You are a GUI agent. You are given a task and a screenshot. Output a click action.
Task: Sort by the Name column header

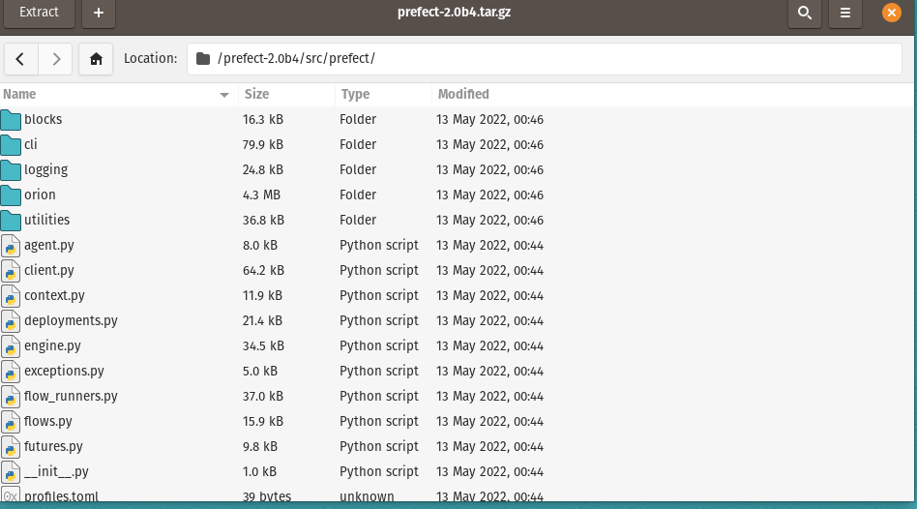117,94
